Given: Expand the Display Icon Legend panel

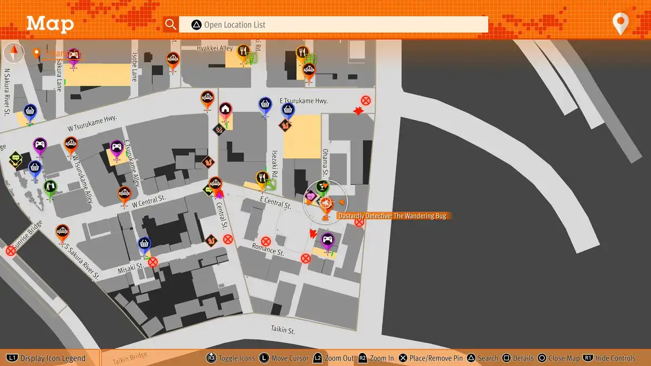Looking at the screenshot, I should pyautogui.click(x=47, y=358).
